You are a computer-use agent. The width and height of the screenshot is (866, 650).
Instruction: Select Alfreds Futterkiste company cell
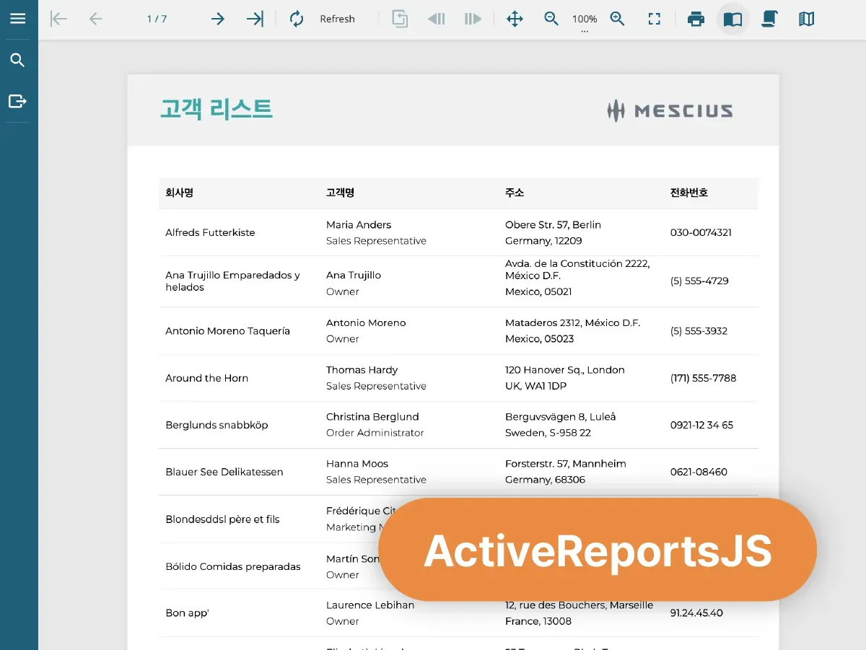pos(210,232)
